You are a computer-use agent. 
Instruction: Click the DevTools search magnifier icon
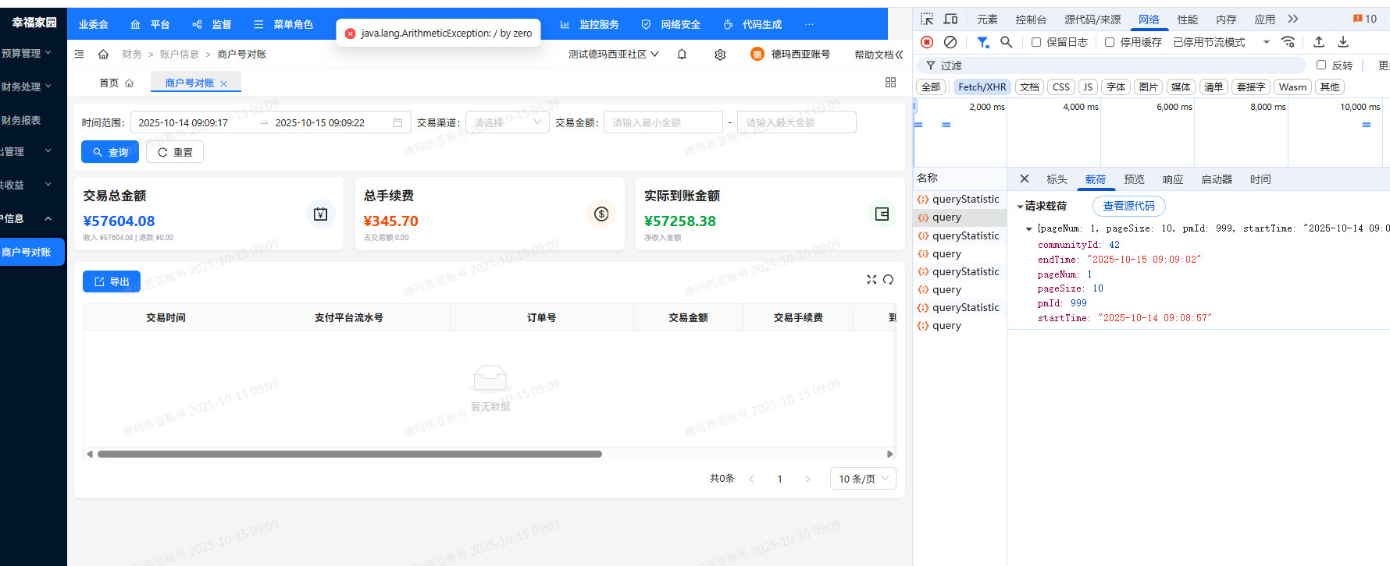tap(1007, 42)
